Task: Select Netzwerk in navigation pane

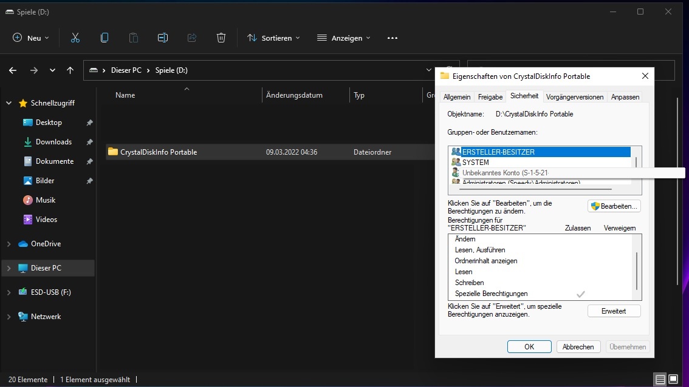Action: 46,317
